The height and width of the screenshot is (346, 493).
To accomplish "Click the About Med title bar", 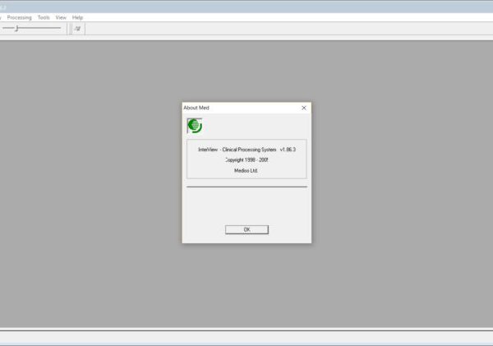I will [238, 108].
